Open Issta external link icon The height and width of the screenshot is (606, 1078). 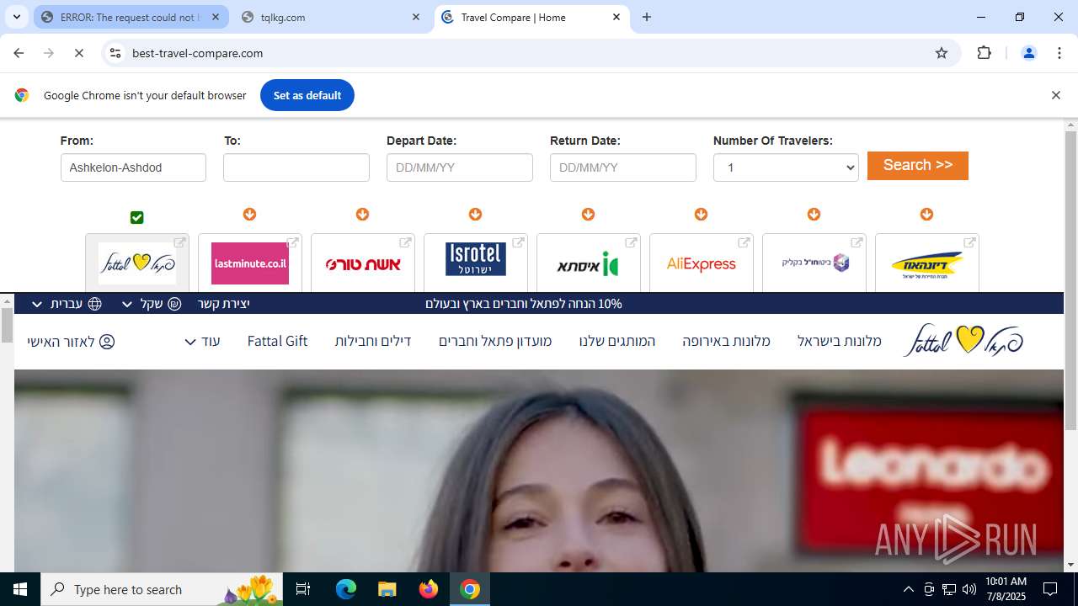(x=631, y=242)
